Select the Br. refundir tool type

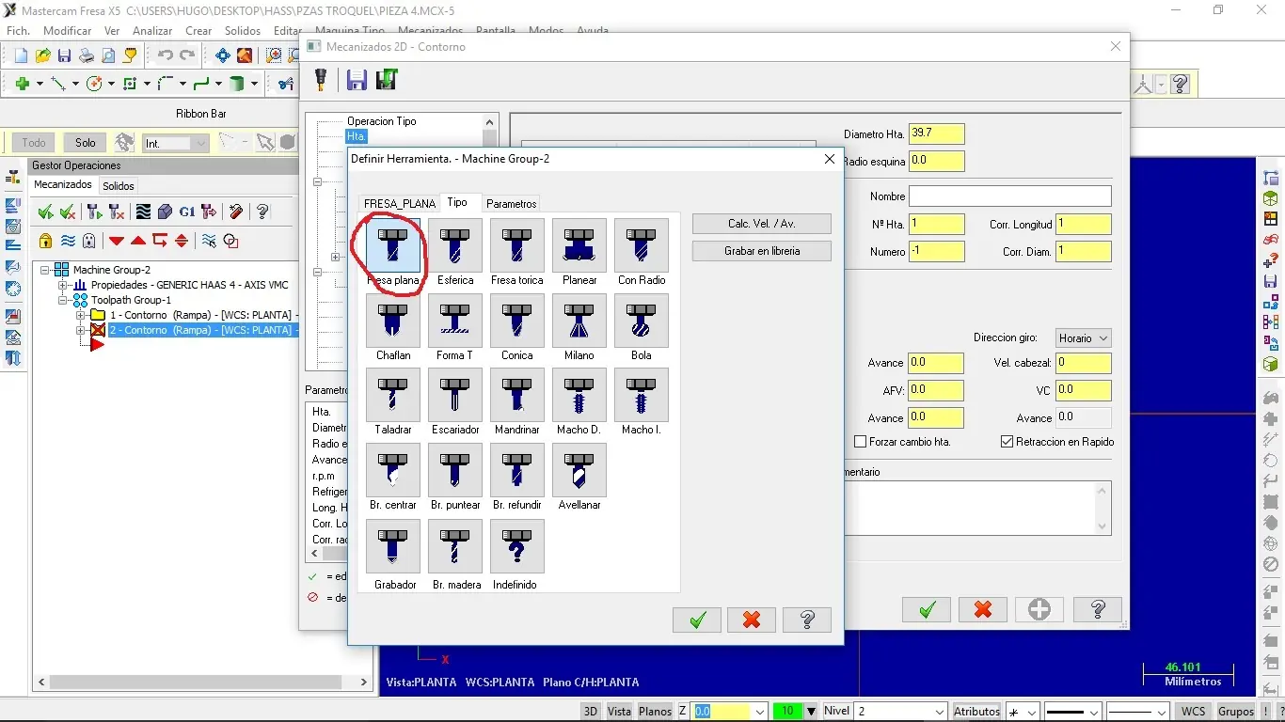(x=517, y=470)
